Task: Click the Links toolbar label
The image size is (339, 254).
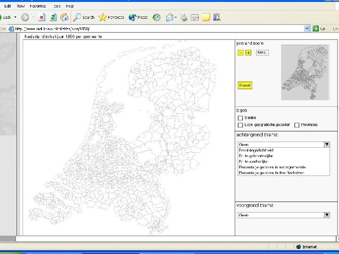Action: click(336, 29)
